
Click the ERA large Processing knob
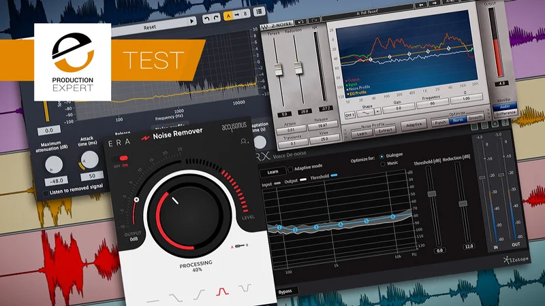click(190, 215)
